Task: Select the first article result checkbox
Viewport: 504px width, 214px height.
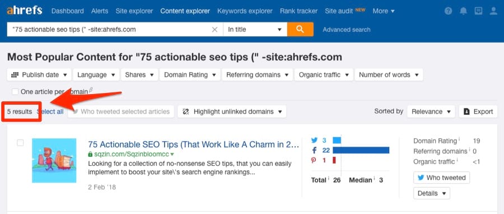Action: 20,143
